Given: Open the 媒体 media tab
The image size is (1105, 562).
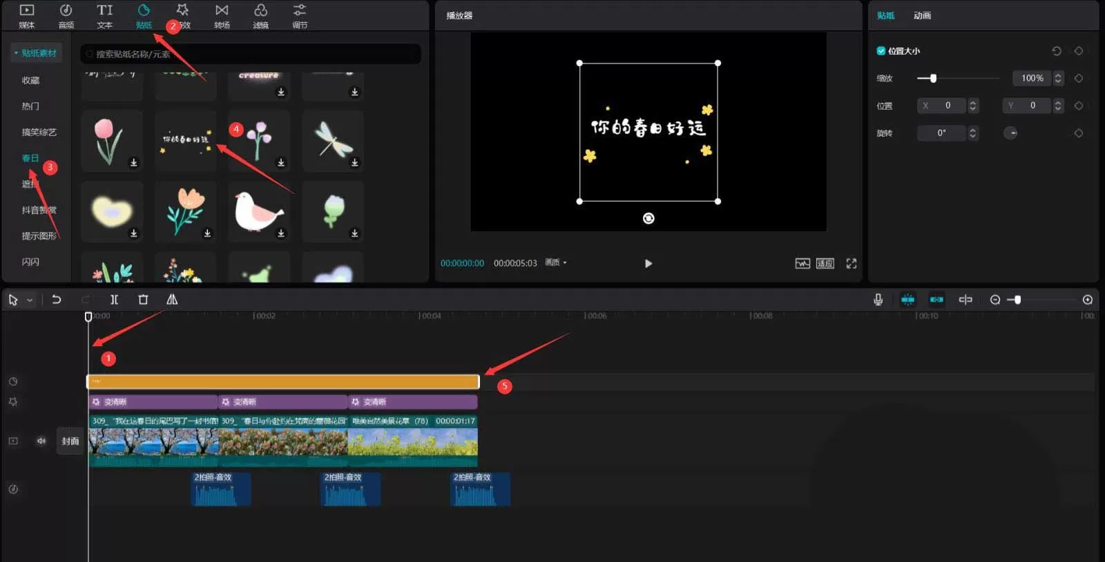Looking at the screenshot, I should tap(26, 16).
